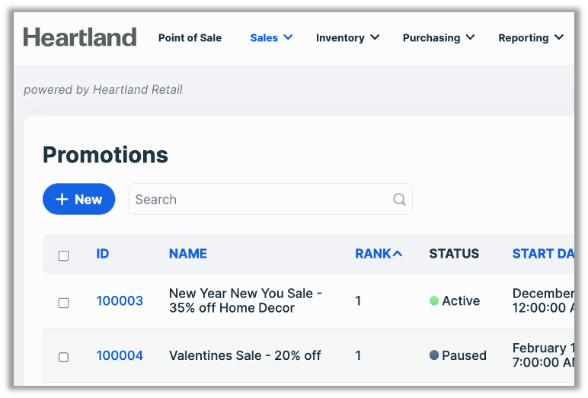The image size is (588, 398).
Task: Click into the Search promotions field
Action: (x=259, y=200)
